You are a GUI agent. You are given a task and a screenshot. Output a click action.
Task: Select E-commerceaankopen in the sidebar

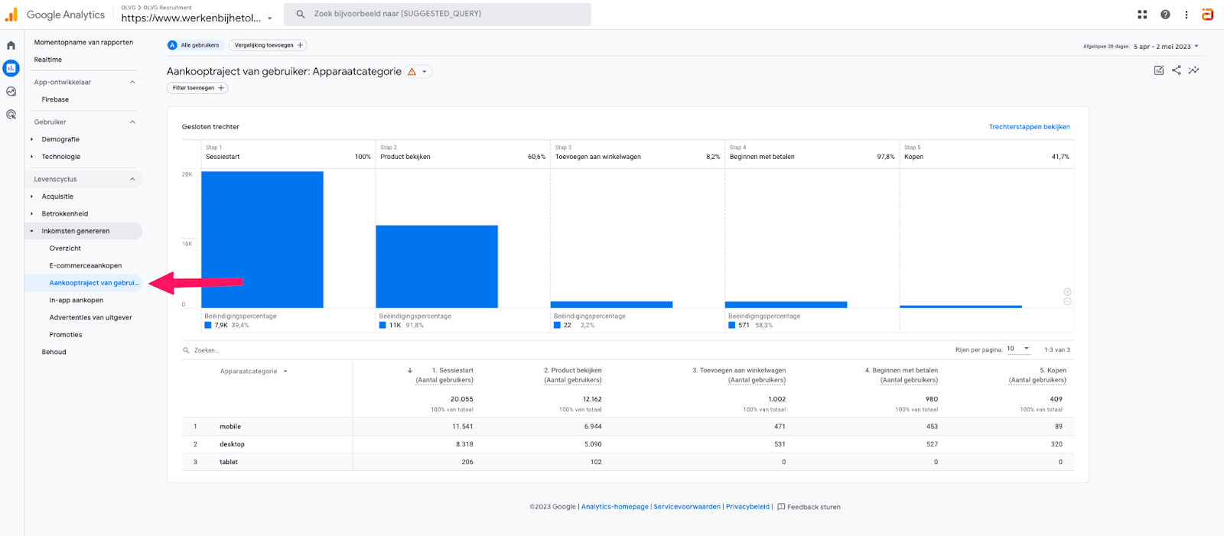(x=86, y=266)
